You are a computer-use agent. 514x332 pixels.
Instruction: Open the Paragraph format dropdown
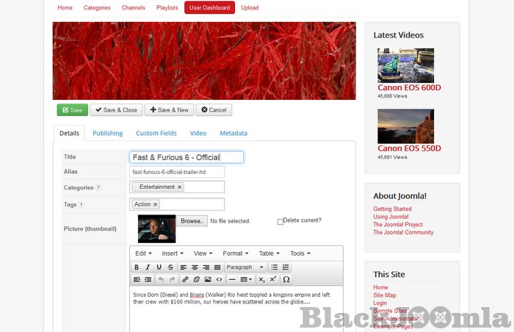pyautogui.click(x=245, y=267)
